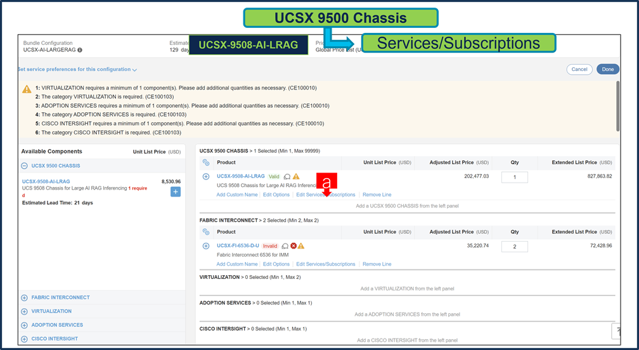Expand the UCSX-FI-6536-D-U product row

[x=206, y=245]
